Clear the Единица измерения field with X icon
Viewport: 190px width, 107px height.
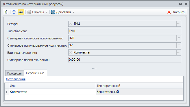[71, 53]
